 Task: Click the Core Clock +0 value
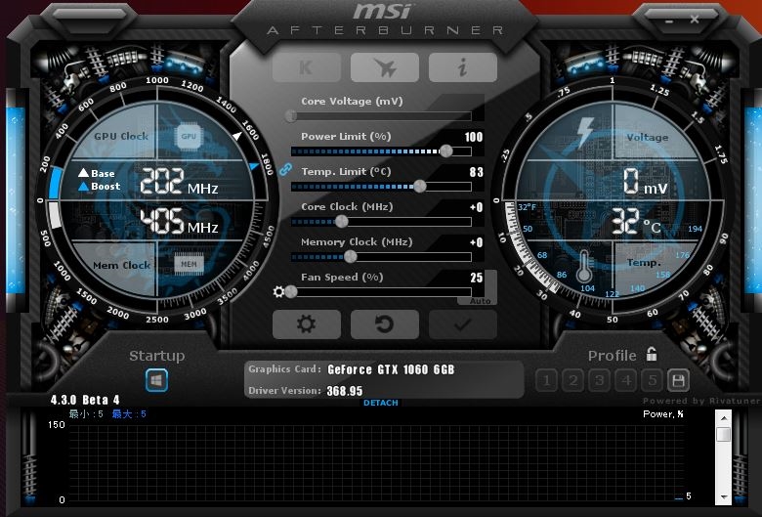pos(477,207)
